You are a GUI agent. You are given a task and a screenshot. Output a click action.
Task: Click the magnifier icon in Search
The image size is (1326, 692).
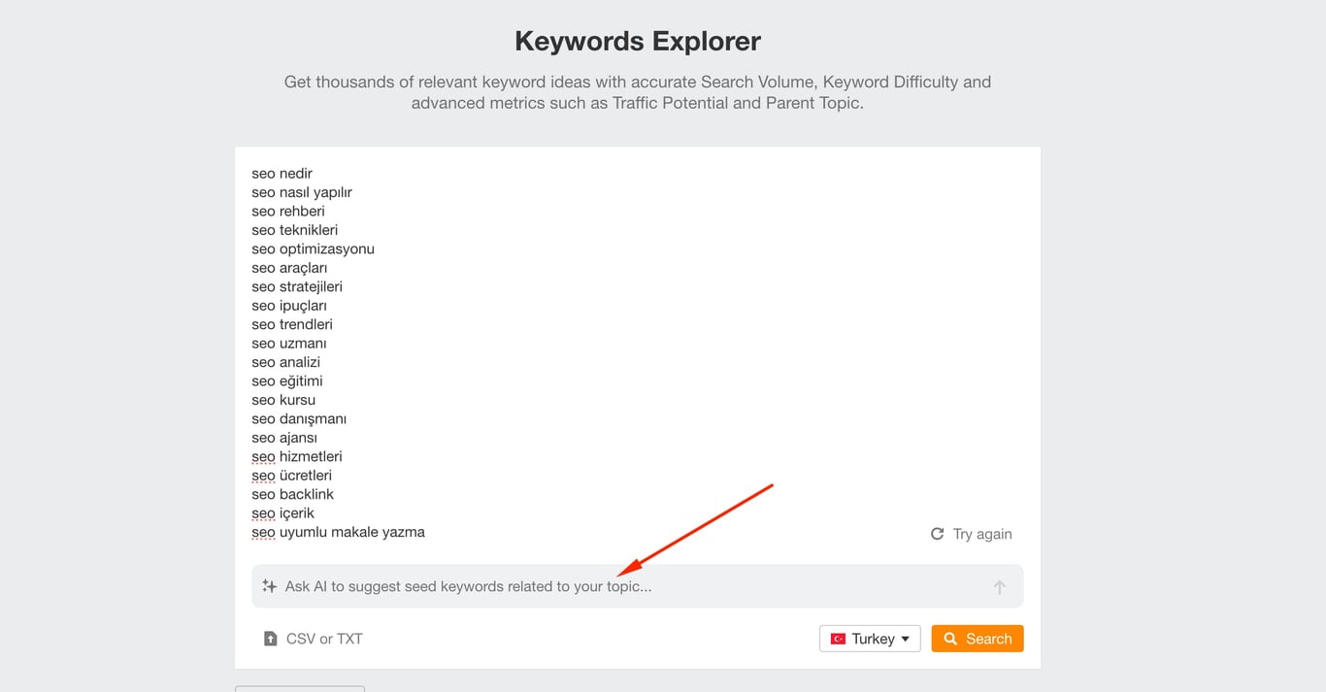[950, 639]
